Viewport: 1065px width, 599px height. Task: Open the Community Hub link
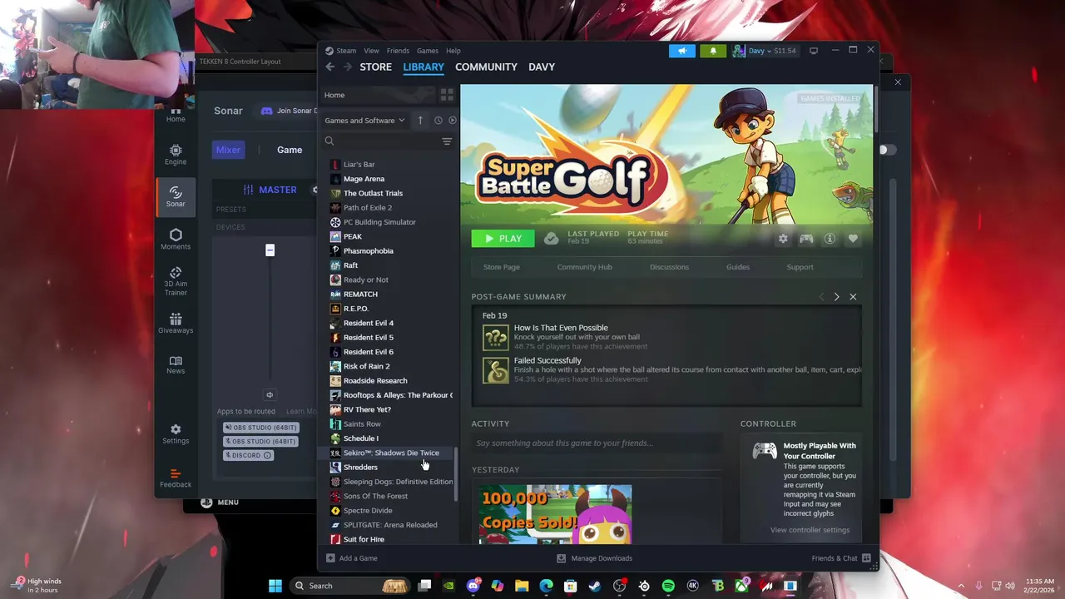tap(585, 267)
